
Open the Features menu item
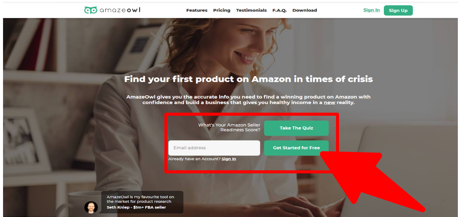(197, 10)
